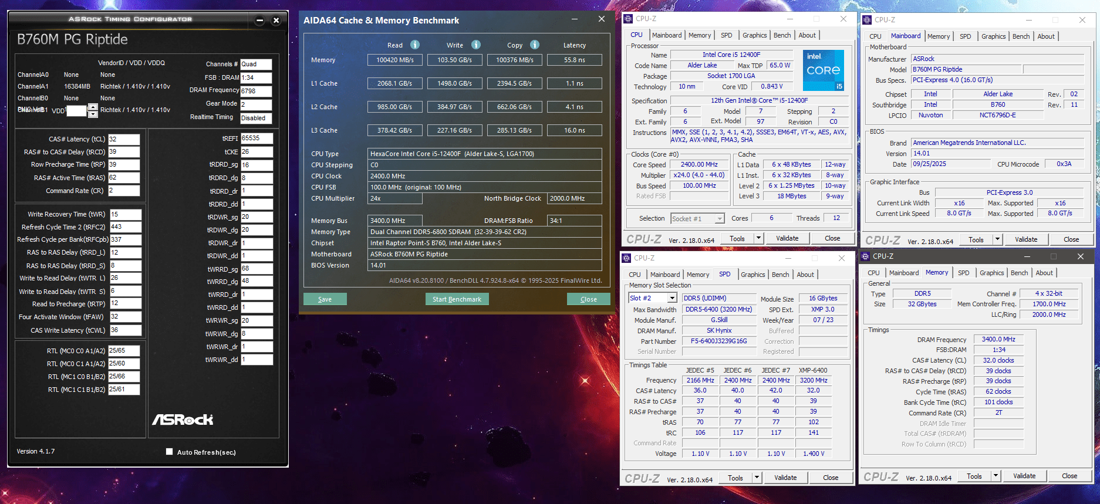Click the DRAM Frequency 6798 field
The height and width of the screenshot is (504, 1100).
click(256, 91)
